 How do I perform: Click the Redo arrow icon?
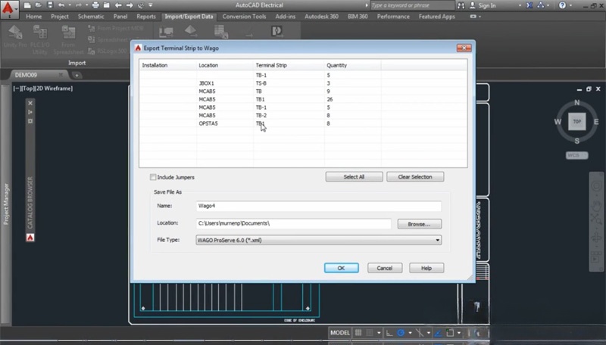[x=79, y=5]
